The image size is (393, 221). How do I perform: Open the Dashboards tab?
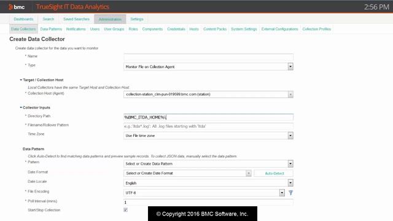pyautogui.click(x=23, y=19)
